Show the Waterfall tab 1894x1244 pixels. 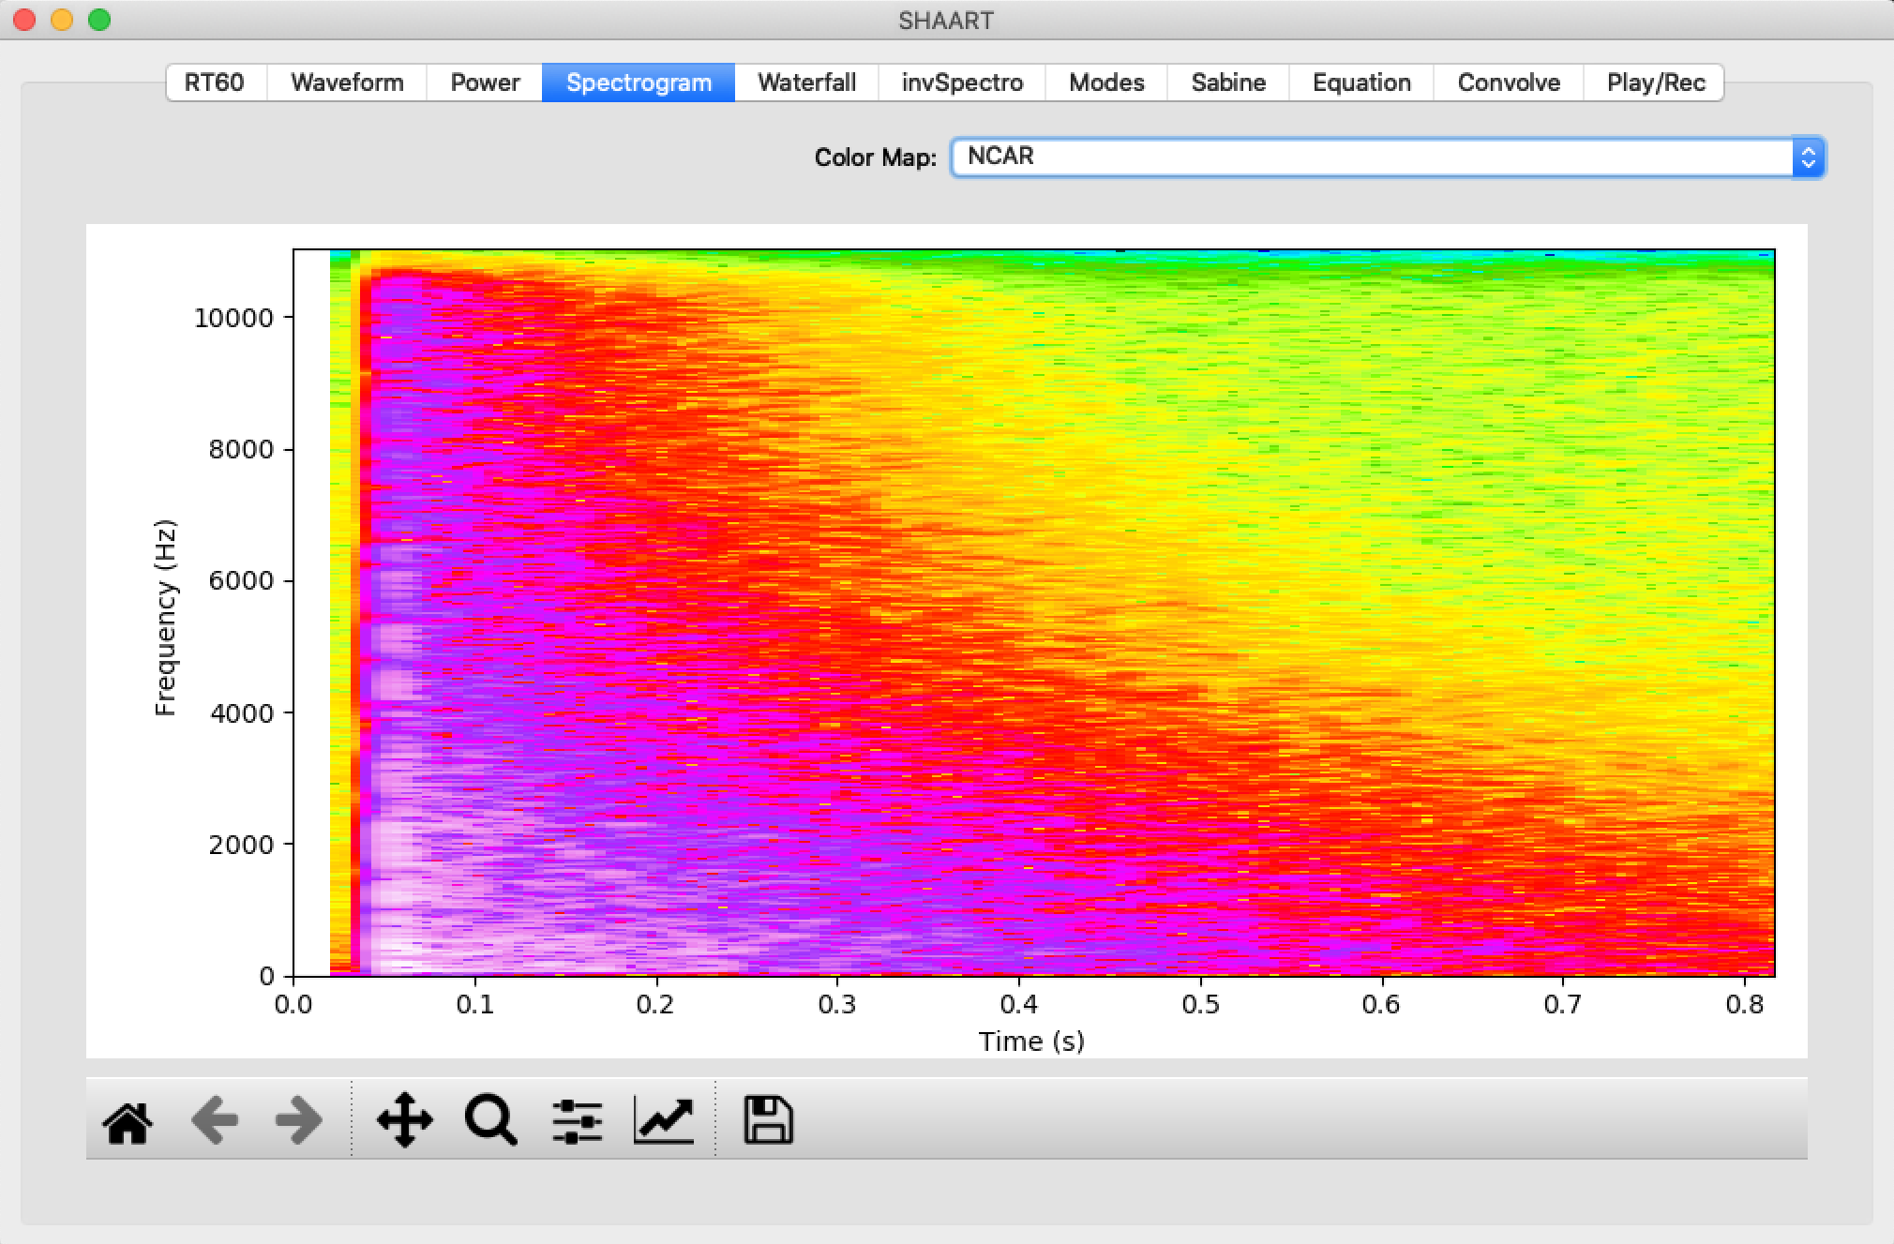pyautogui.click(x=806, y=82)
